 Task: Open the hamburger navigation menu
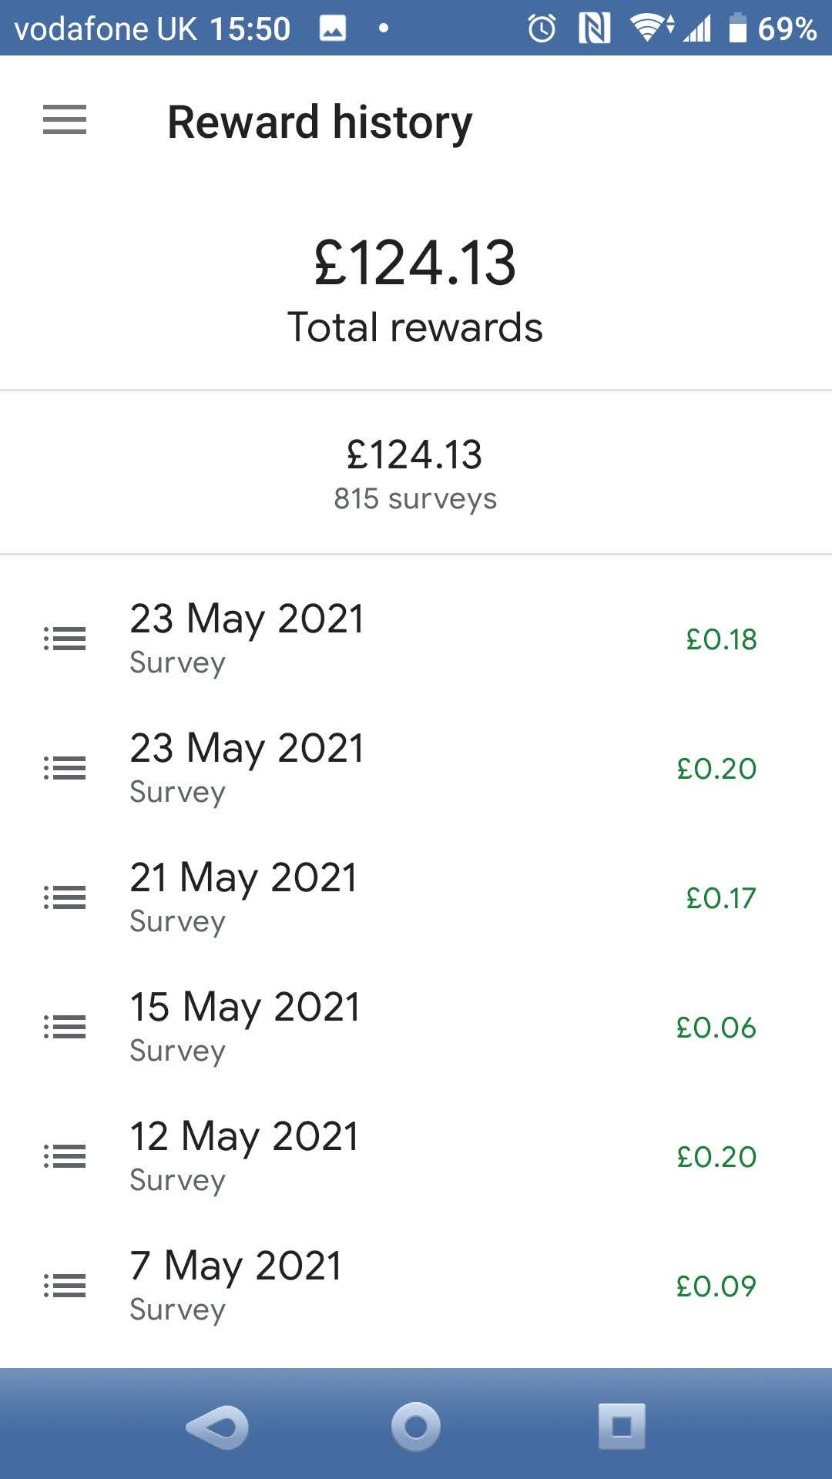(65, 121)
